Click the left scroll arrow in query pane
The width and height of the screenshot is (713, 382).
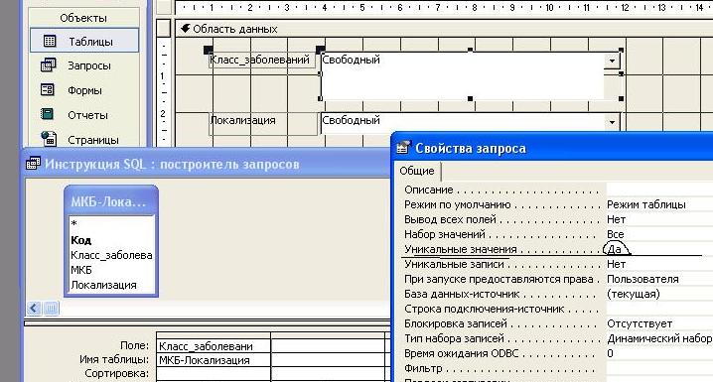point(34,309)
